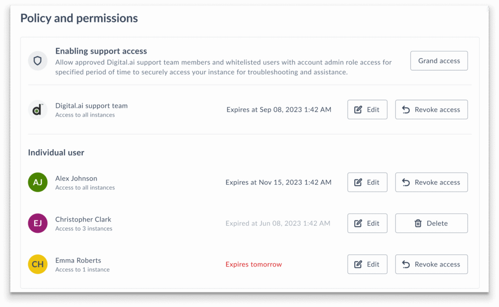Click the shield icon beside Enabling support access
This screenshot has height=307, width=499.
point(38,61)
